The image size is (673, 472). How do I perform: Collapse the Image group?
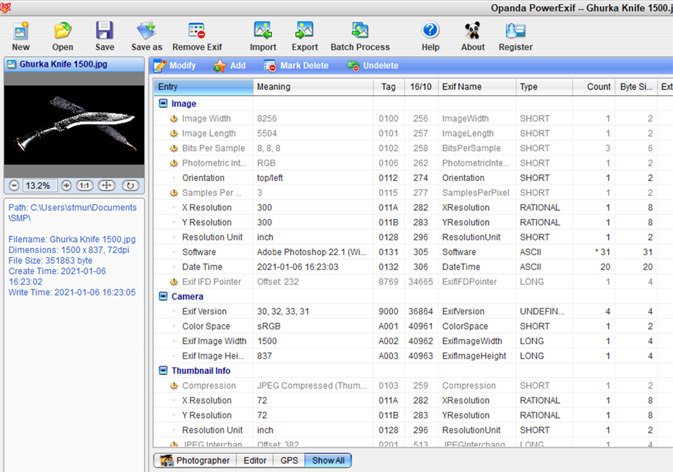[163, 104]
